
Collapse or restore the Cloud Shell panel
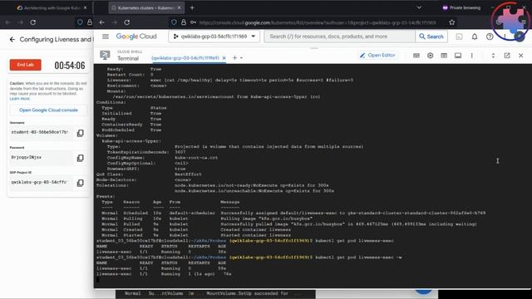tap(493, 56)
